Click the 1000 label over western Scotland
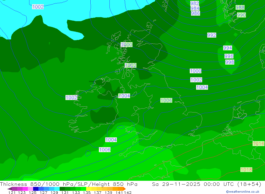 tap(126, 45)
